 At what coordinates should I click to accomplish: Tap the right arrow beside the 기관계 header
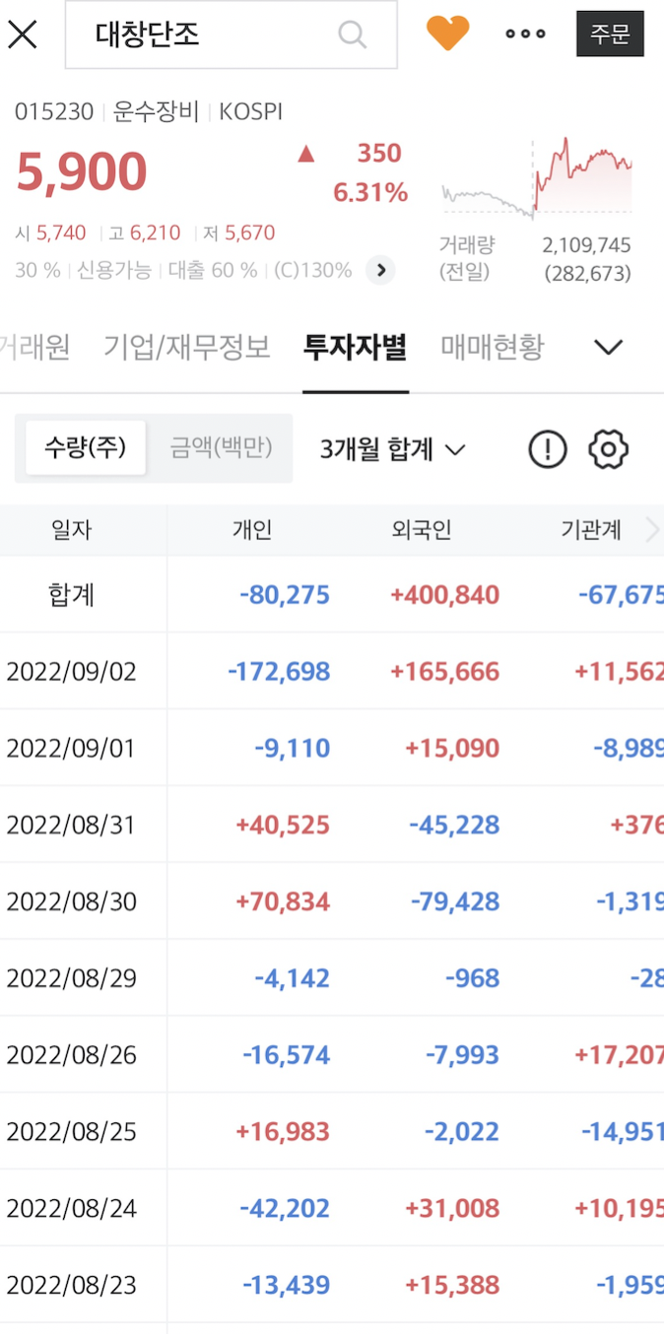coord(651,531)
